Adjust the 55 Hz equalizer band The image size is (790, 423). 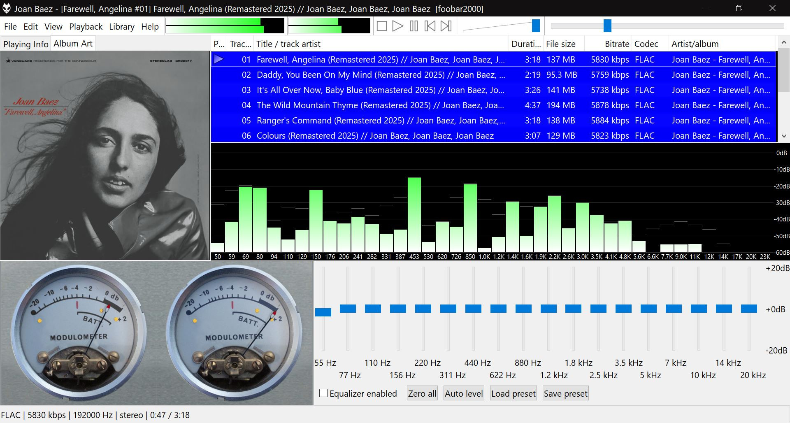click(x=323, y=312)
